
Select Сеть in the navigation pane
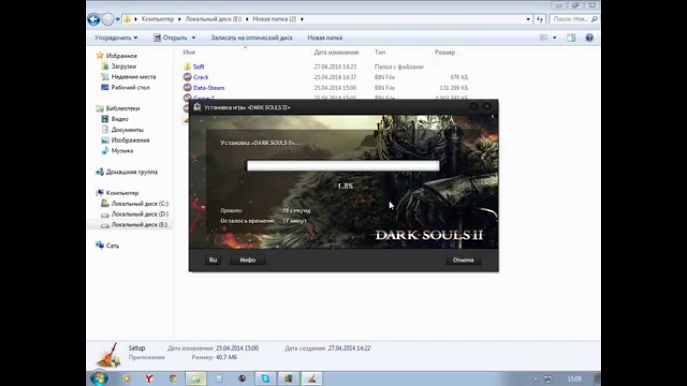(113, 246)
